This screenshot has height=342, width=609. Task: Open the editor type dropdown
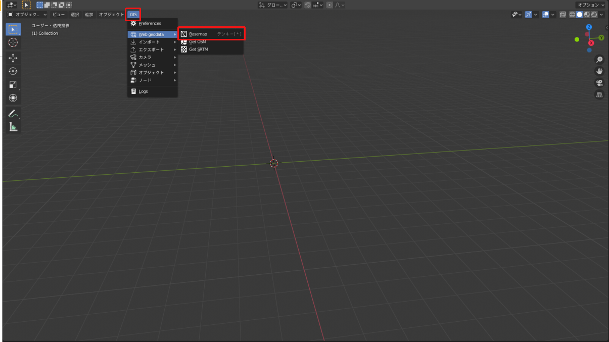coord(12,5)
